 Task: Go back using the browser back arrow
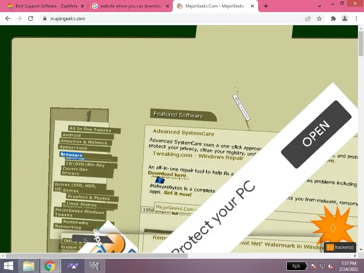(8, 18)
